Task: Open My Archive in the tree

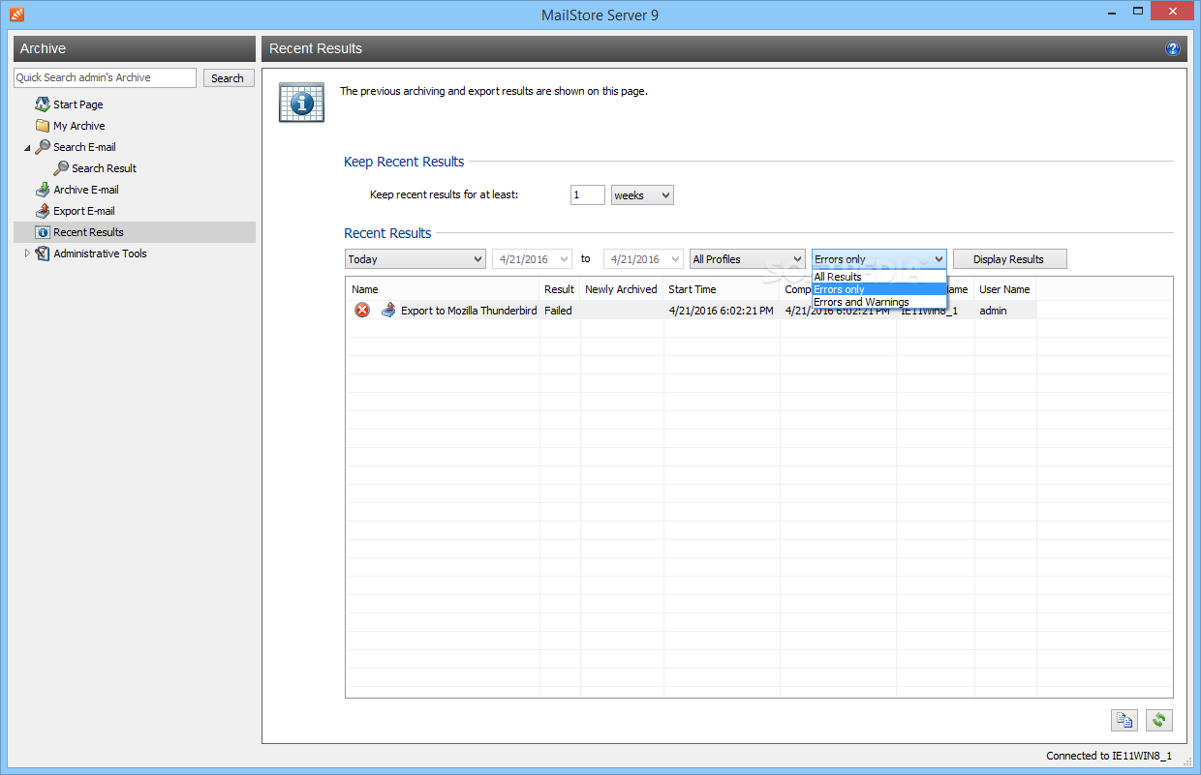Action: click(79, 126)
